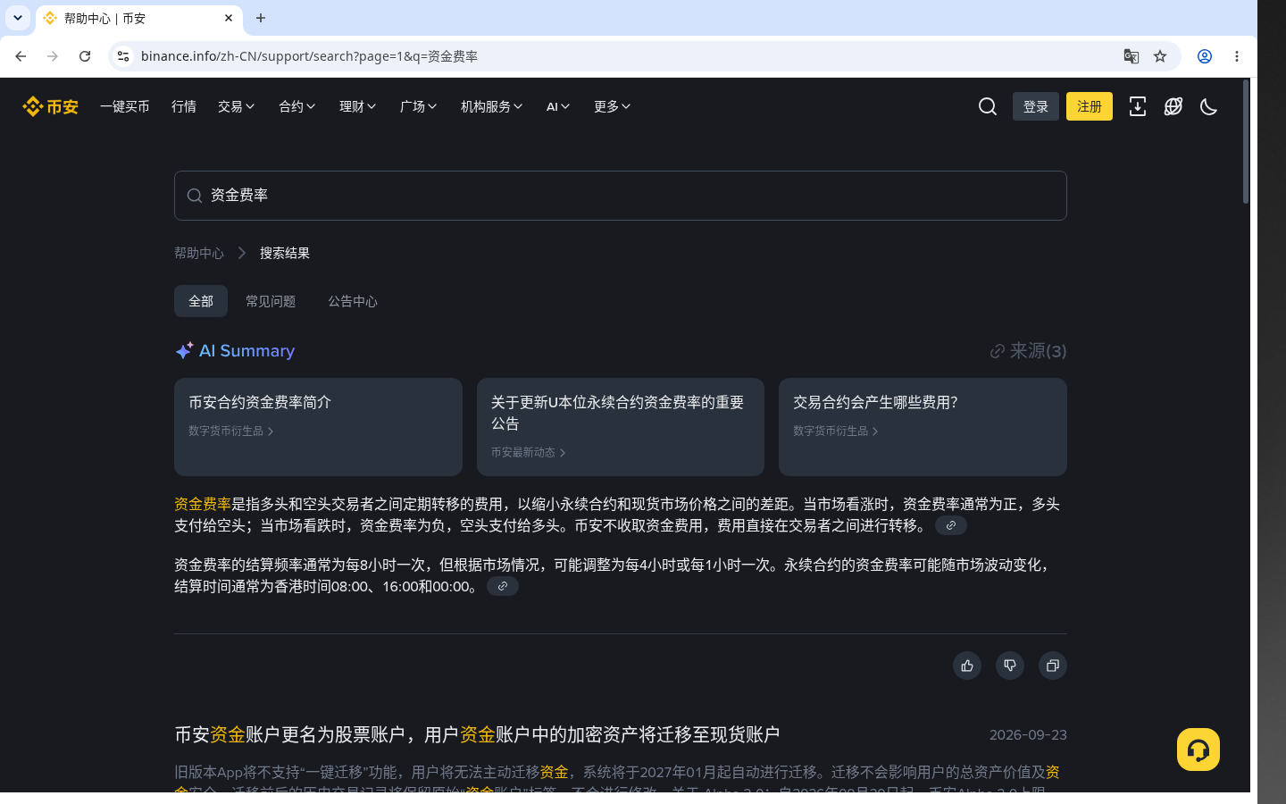The height and width of the screenshot is (804, 1286).
Task: Select the 全部 tab
Action: (x=201, y=301)
